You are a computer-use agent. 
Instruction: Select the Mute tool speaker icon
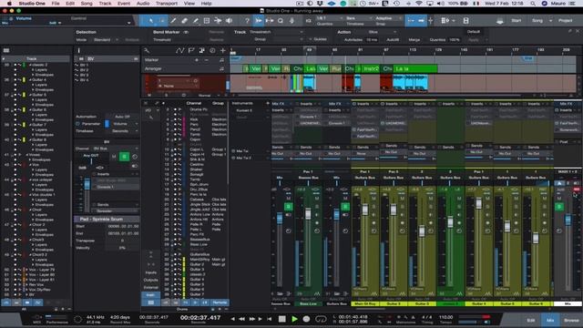click(229, 21)
